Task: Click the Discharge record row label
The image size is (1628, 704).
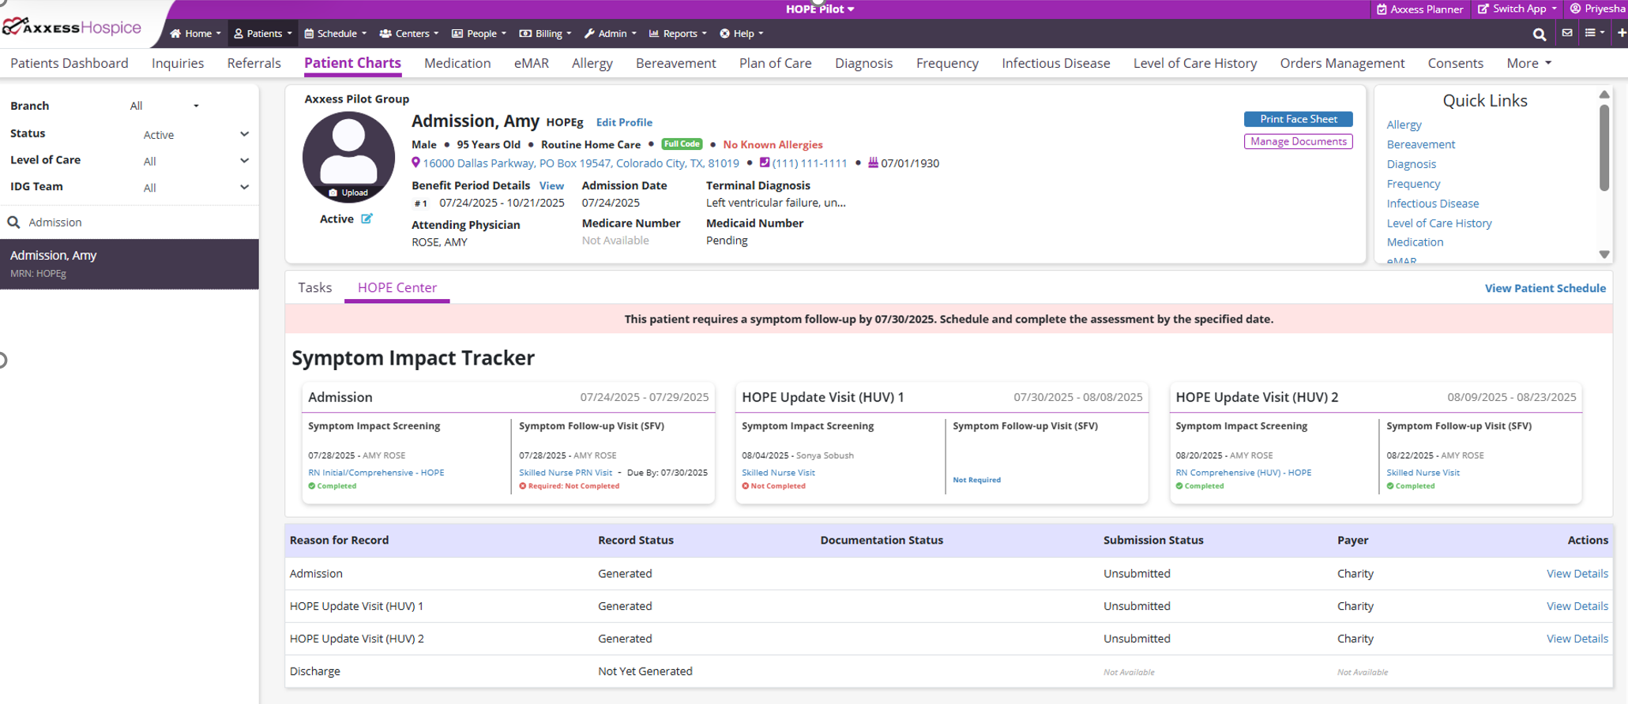Action: [315, 672]
